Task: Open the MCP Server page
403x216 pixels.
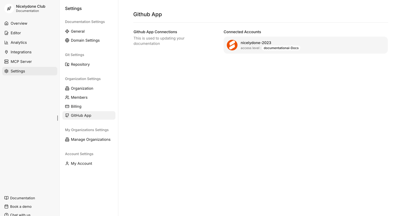Action: click(30, 62)
